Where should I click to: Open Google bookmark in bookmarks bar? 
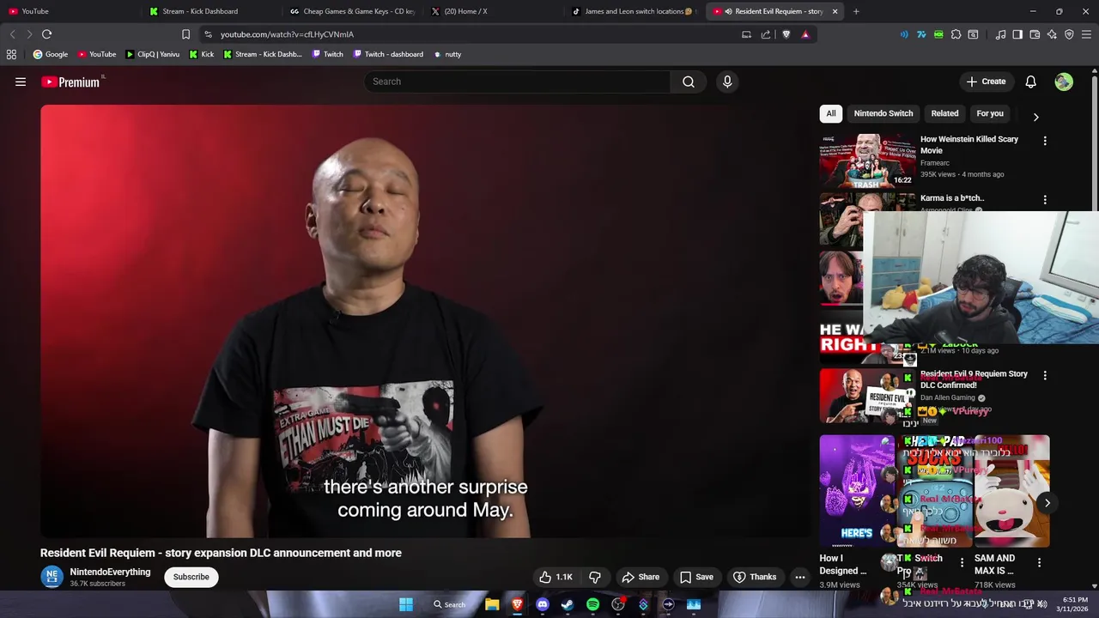tap(51, 54)
